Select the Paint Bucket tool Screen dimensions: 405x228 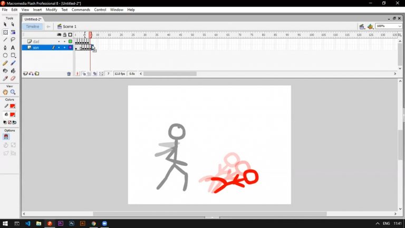(x=13, y=71)
